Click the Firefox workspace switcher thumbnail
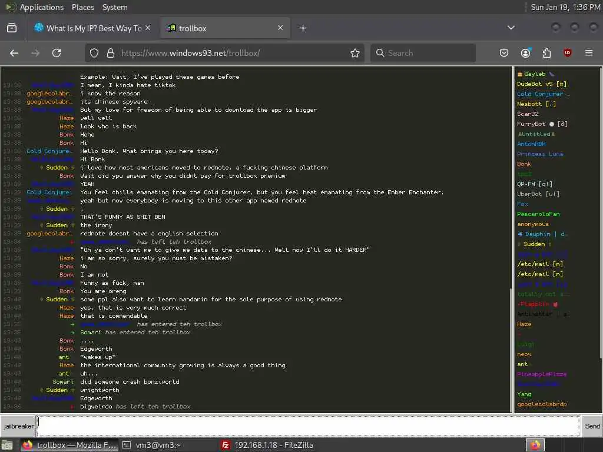The height and width of the screenshot is (452, 603). [x=535, y=445]
